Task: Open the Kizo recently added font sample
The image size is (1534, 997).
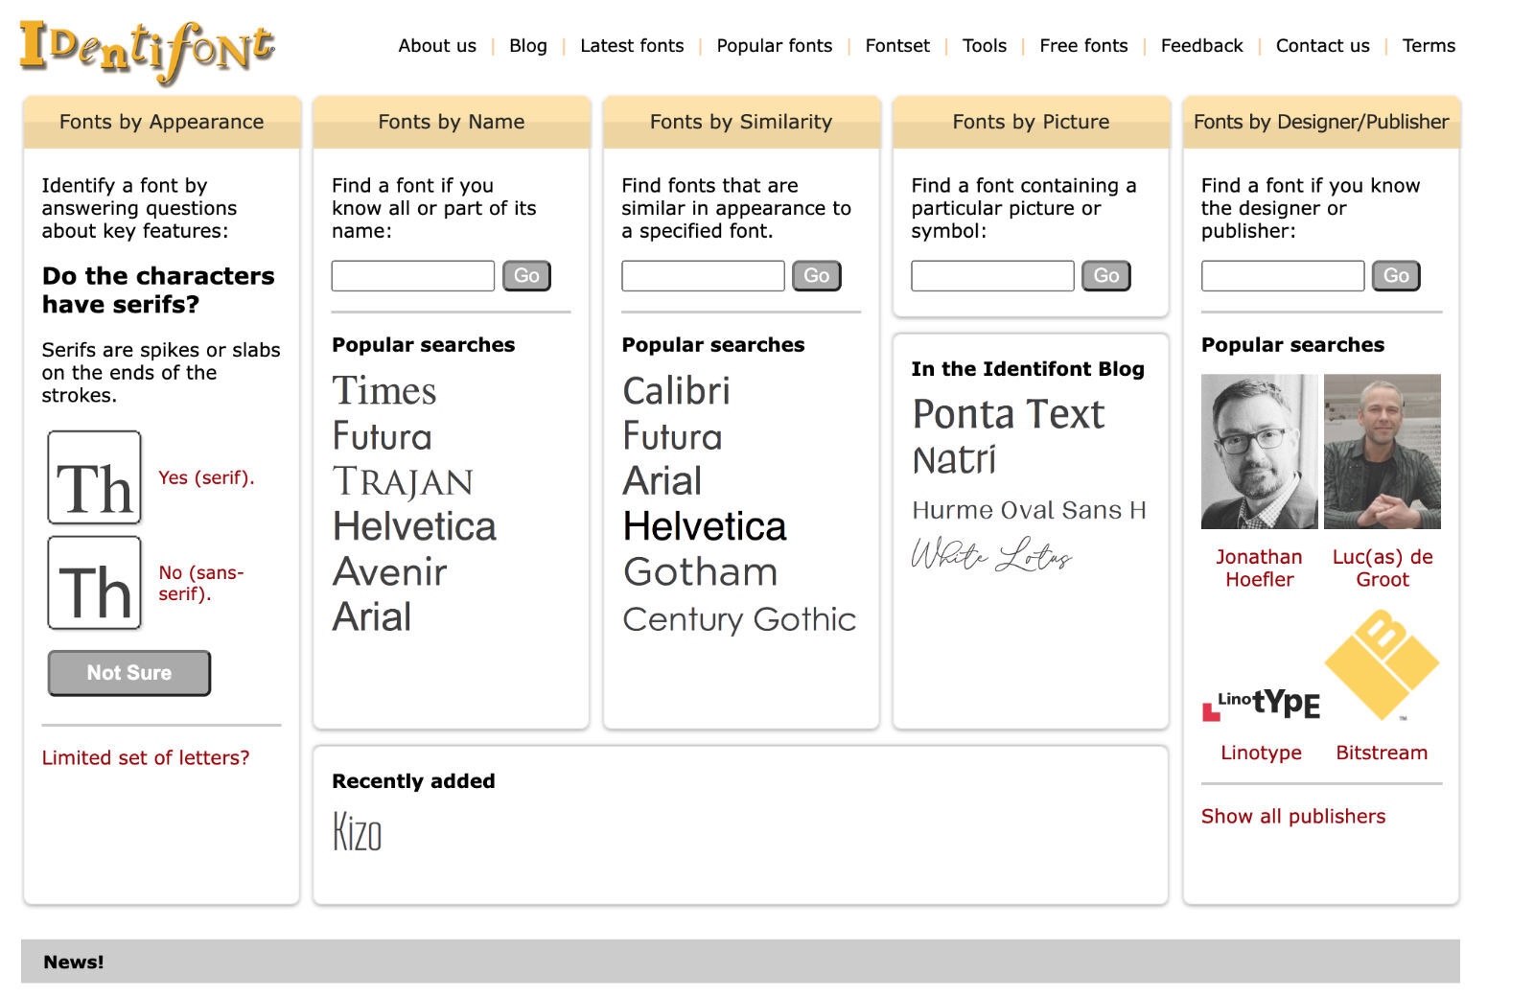Action: tap(358, 831)
